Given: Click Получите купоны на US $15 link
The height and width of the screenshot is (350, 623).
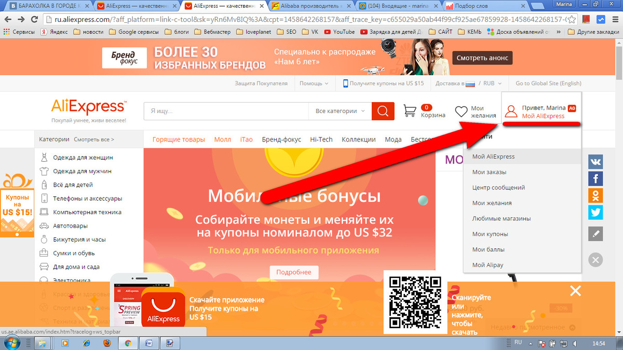Looking at the screenshot, I should pyautogui.click(x=383, y=83).
